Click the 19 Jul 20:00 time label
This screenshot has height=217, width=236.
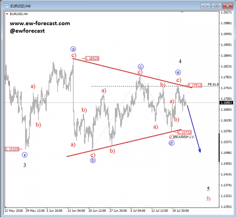coord(181,211)
